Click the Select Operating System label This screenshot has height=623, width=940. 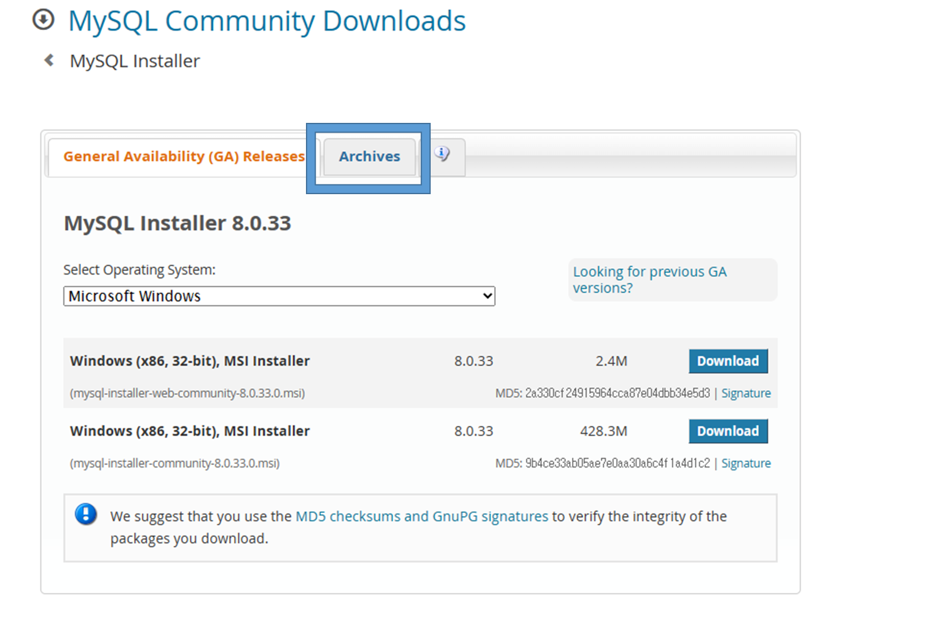(139, 270)
